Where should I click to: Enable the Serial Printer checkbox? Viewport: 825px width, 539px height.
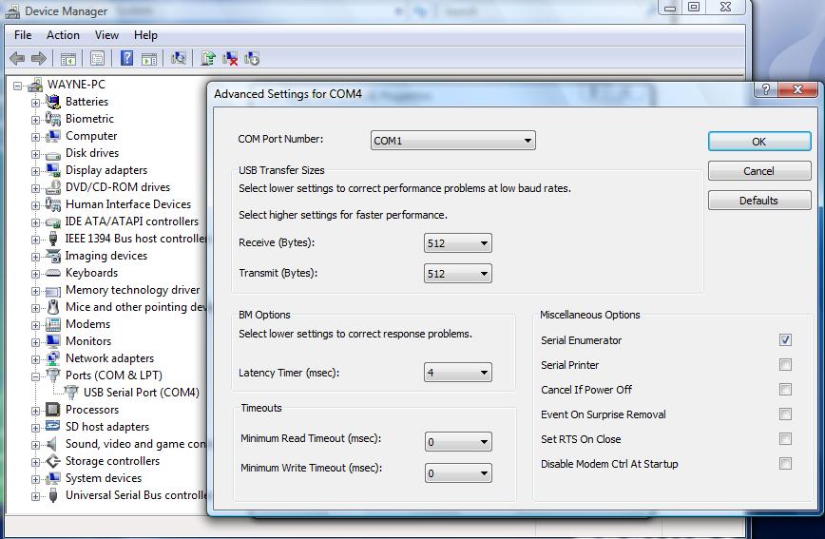click(x=785, y=365)
